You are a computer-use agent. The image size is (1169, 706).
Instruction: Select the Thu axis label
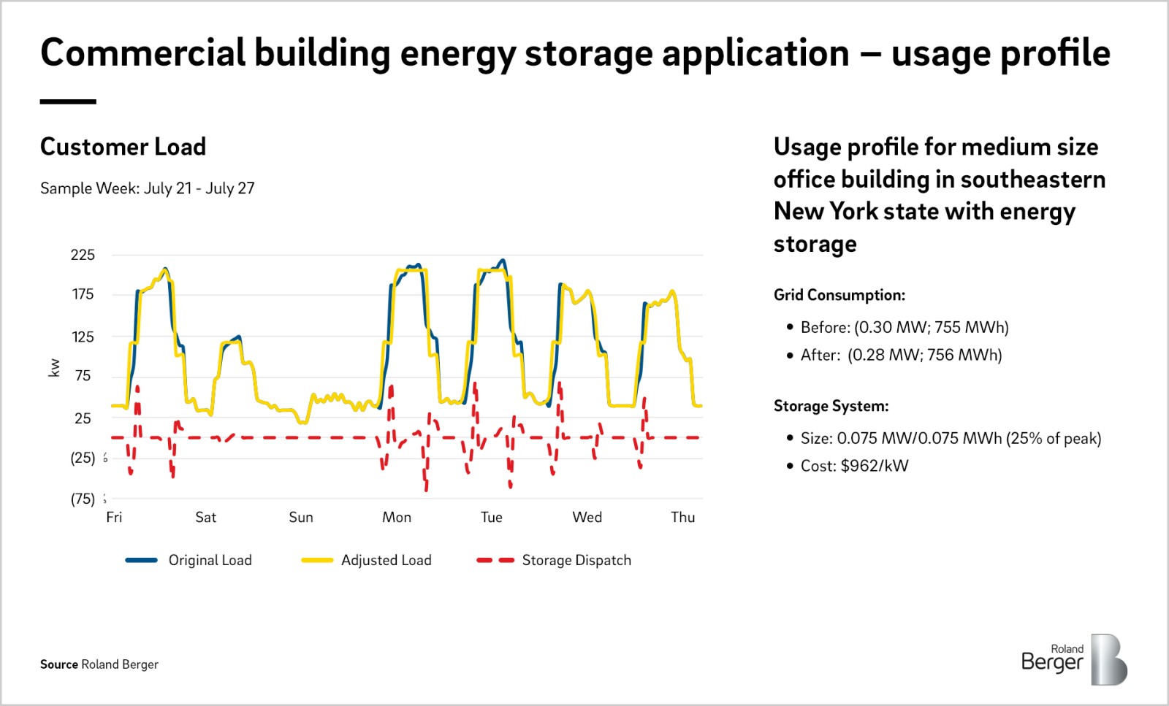(x=683, y=517)
